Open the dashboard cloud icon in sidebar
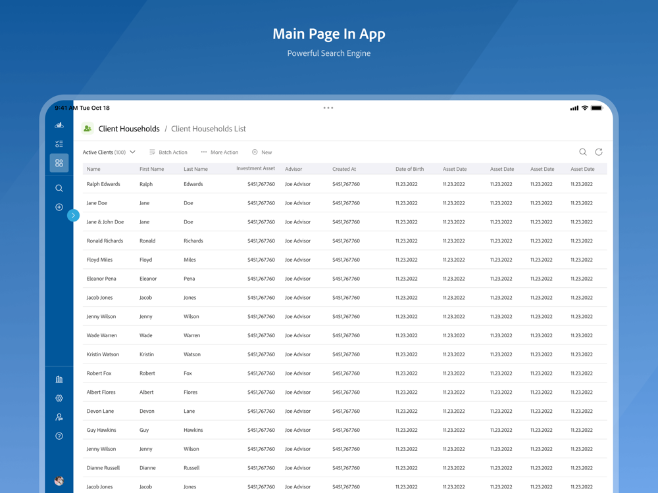Viewport: 658px width, 493px height. click(x=59, y=125)
